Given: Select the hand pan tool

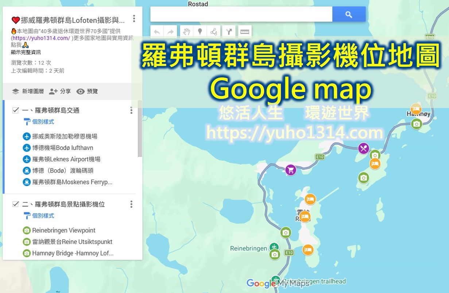Looking at the screenshot, I should point(187,32).
